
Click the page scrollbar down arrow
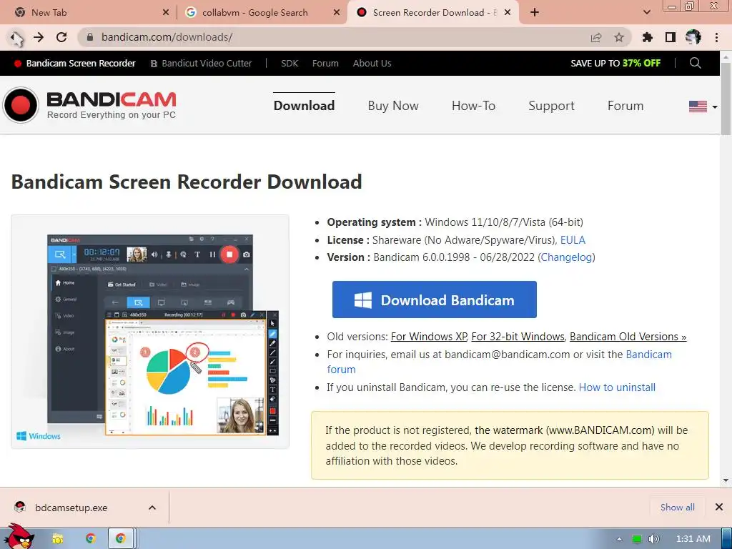[726, 480]
